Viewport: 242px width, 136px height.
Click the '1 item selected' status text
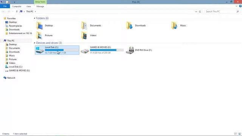[20, 134]
